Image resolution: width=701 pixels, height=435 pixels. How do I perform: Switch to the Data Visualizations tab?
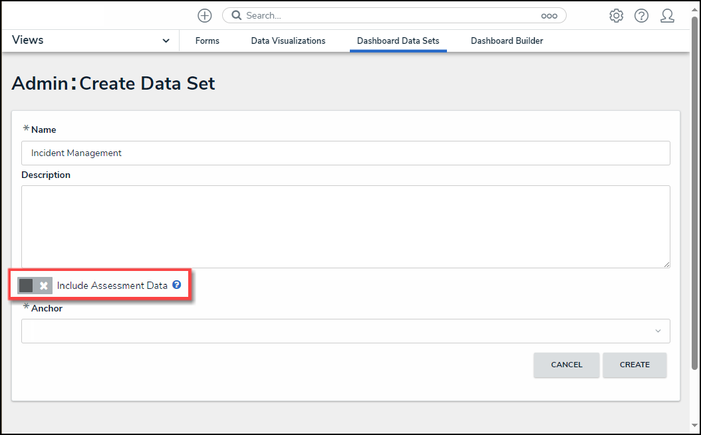click(x=288, y=41)
